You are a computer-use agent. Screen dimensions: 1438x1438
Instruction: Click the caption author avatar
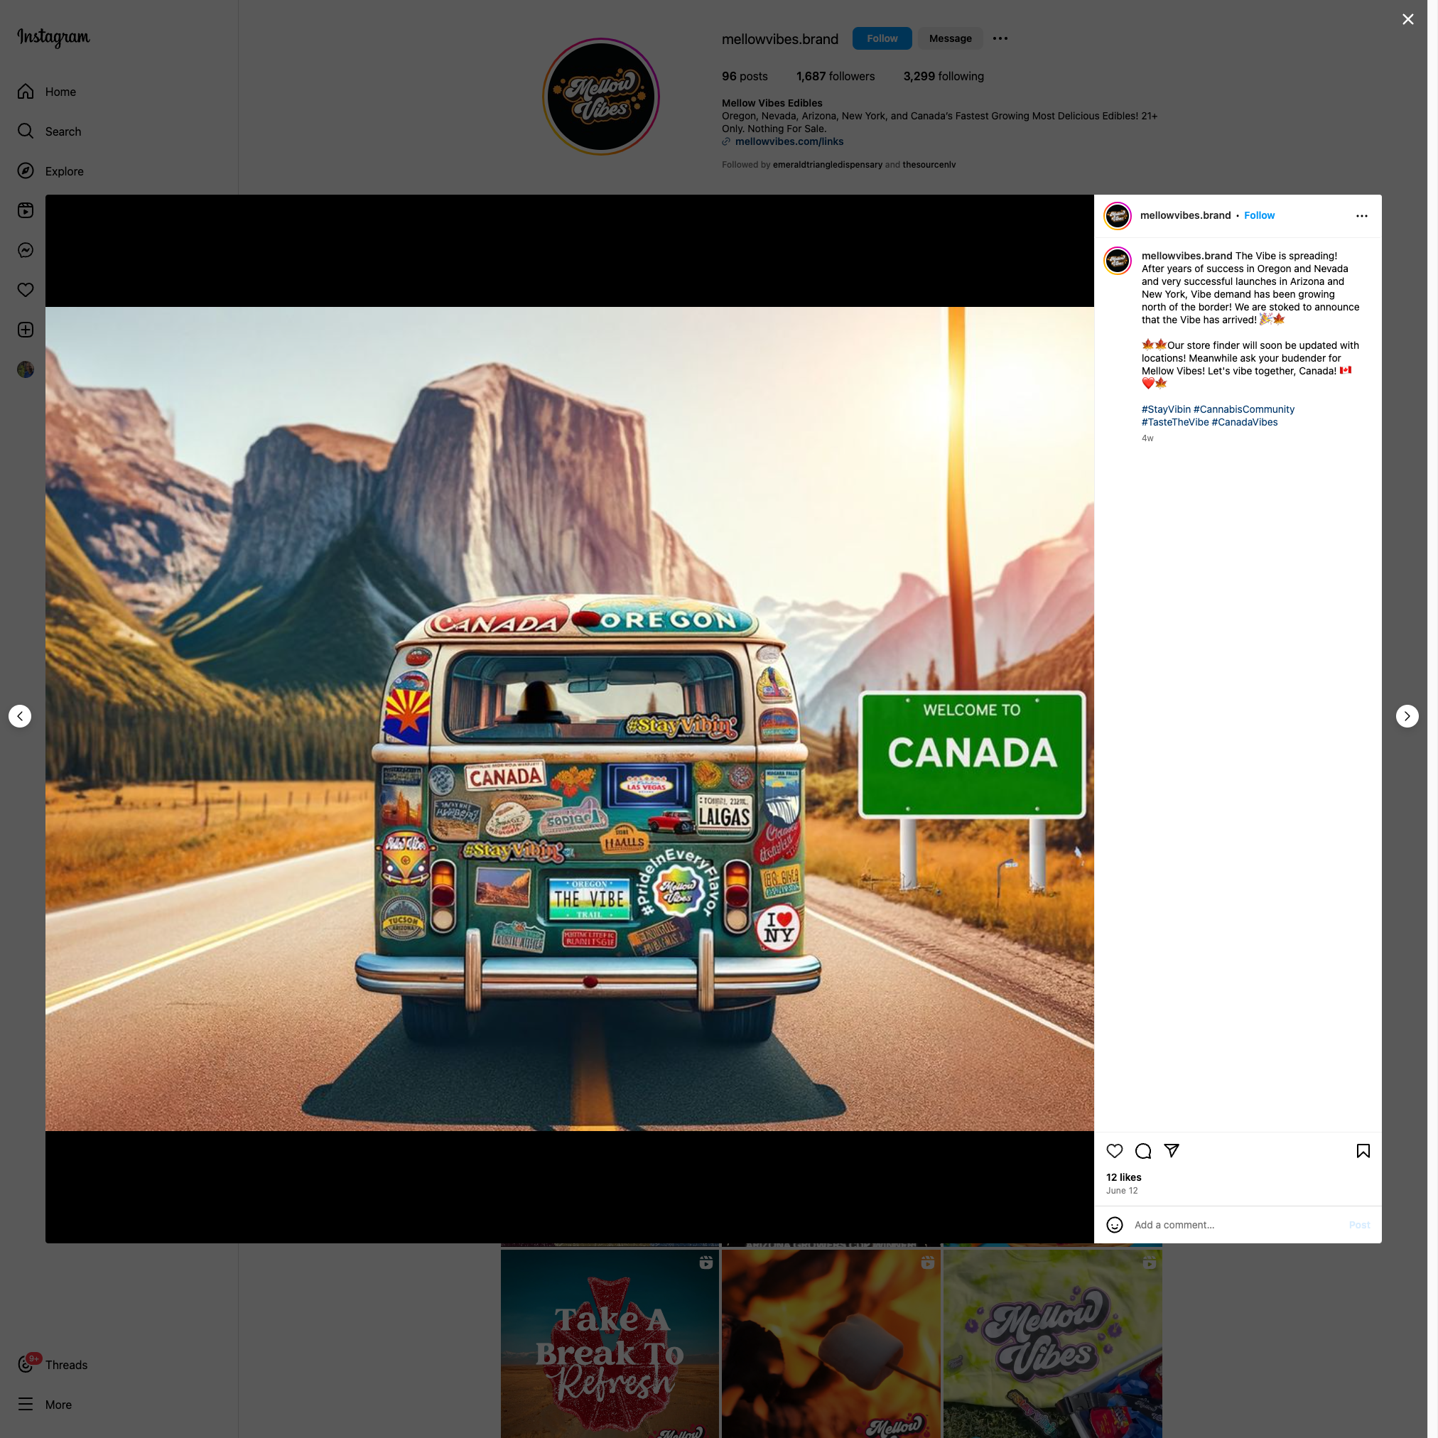1117,261
